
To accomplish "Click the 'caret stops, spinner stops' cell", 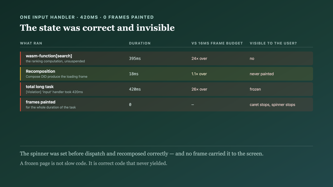I will tap(273, 105).
